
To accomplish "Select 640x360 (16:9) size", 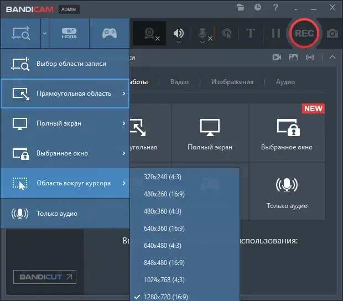I will [185, 229].
